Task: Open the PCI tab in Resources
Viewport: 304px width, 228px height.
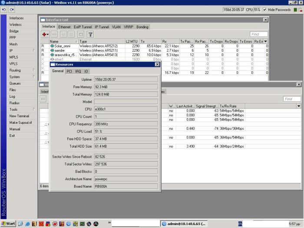Action: tap(69, 71)
